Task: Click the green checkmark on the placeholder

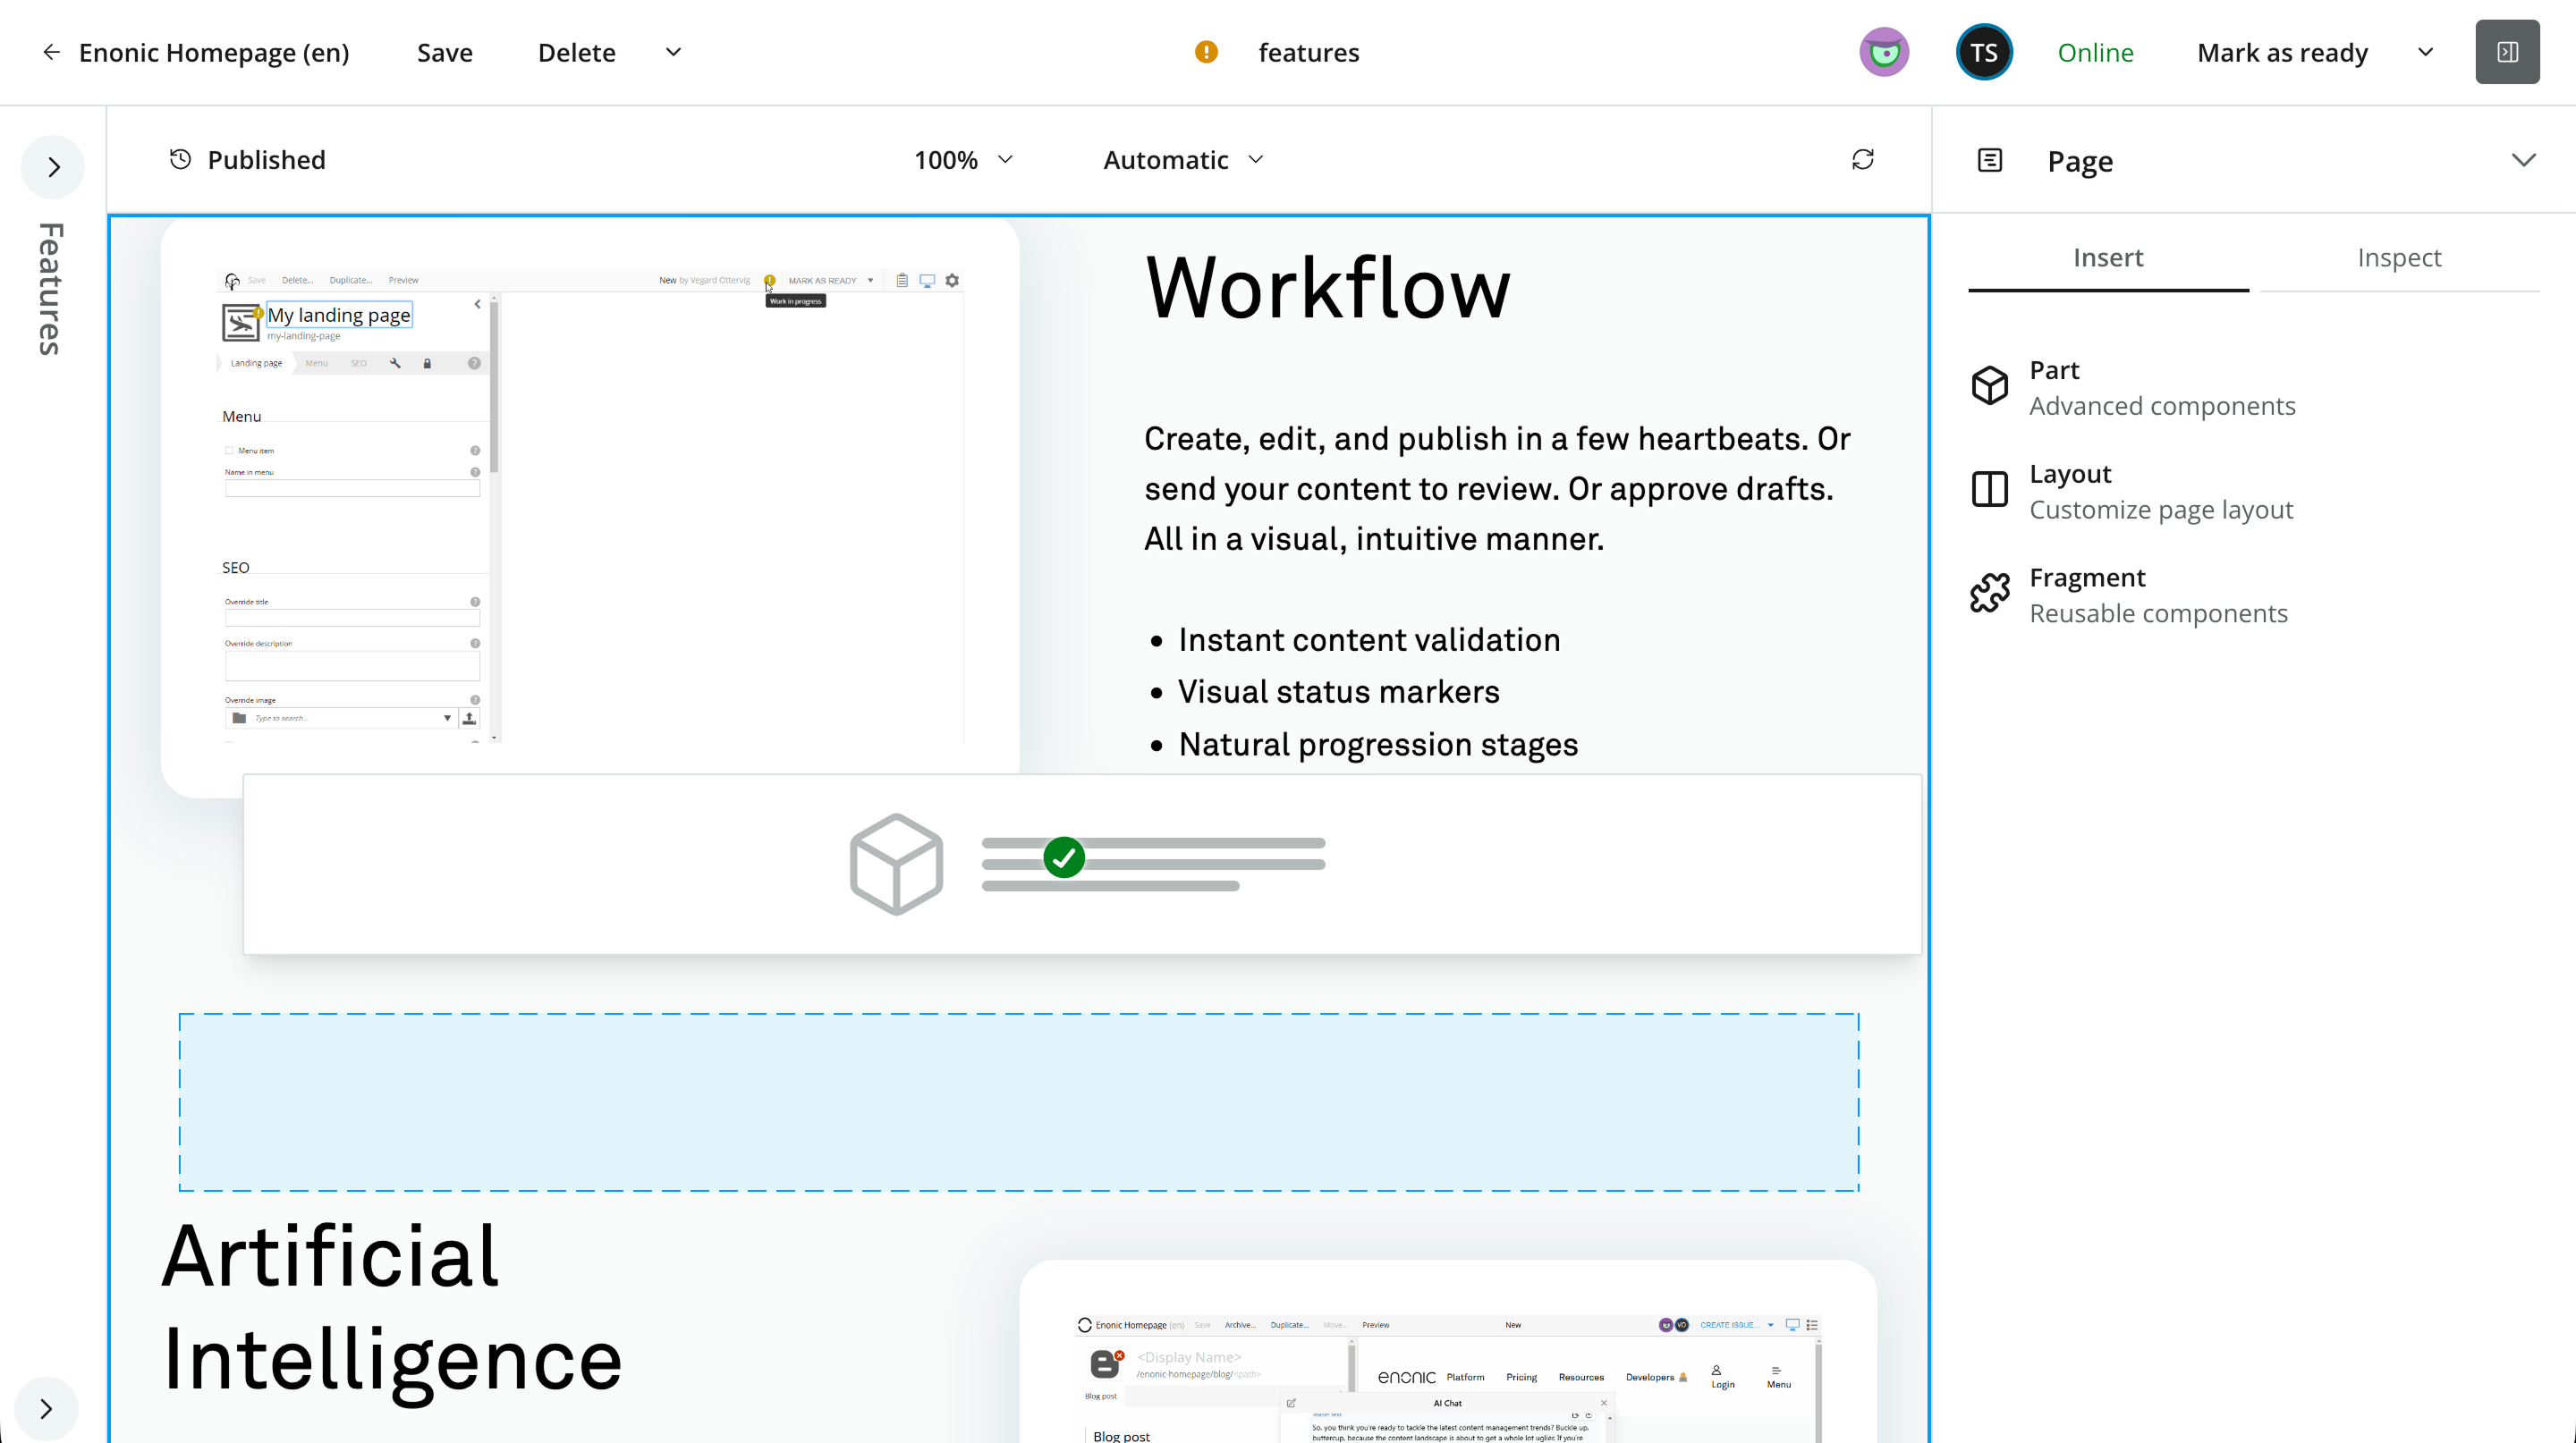Action: pyautogui.click(x=1064, y=857)
